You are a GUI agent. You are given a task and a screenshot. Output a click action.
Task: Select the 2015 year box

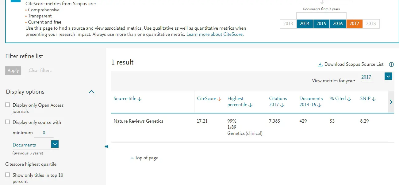[321, 24]
